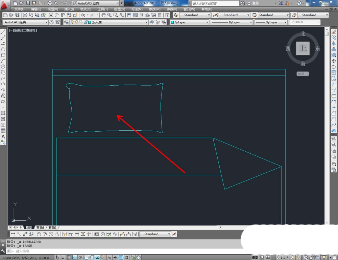Open the text style Standard dropdown

pos(195,15)
